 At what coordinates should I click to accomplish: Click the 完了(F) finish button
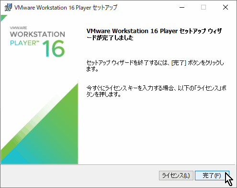[212, 176]
